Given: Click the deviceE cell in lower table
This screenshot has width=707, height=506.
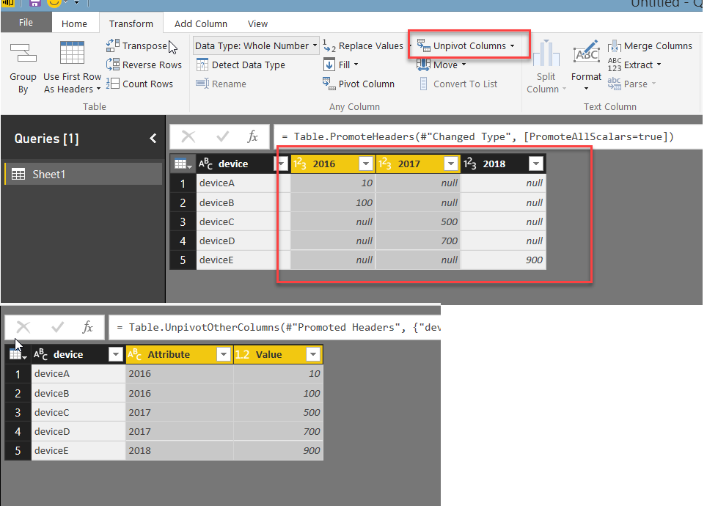Looking at the screenshot, I should (x=78, y=450).
